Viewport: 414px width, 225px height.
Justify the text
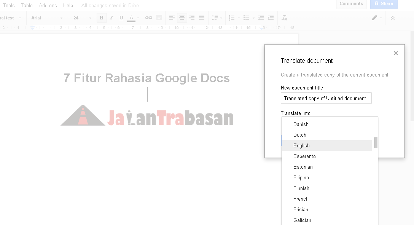point(201,18)
